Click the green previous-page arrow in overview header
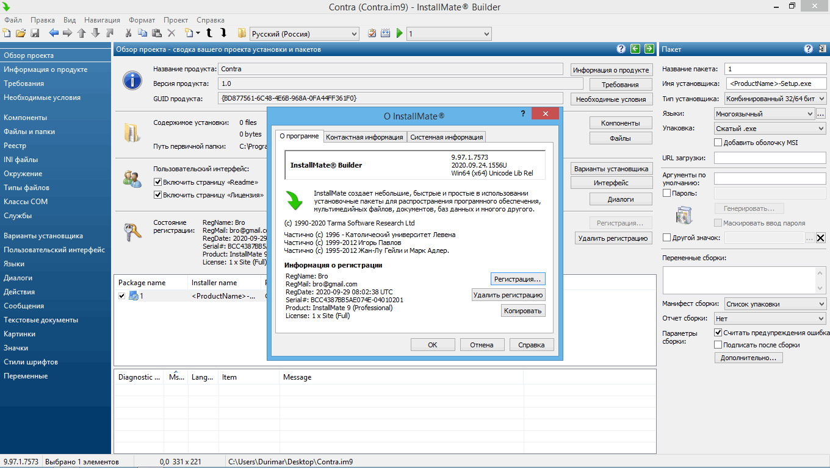Screen dimensions: 830x468 635,49
